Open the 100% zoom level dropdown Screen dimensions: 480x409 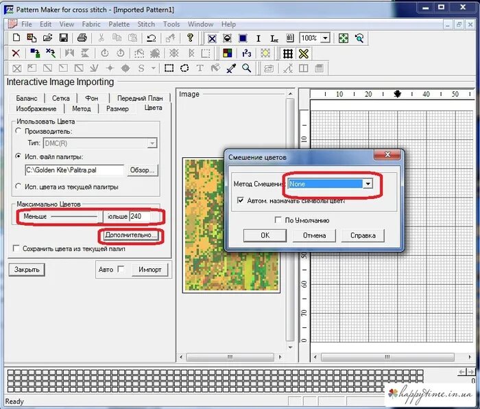326,38
